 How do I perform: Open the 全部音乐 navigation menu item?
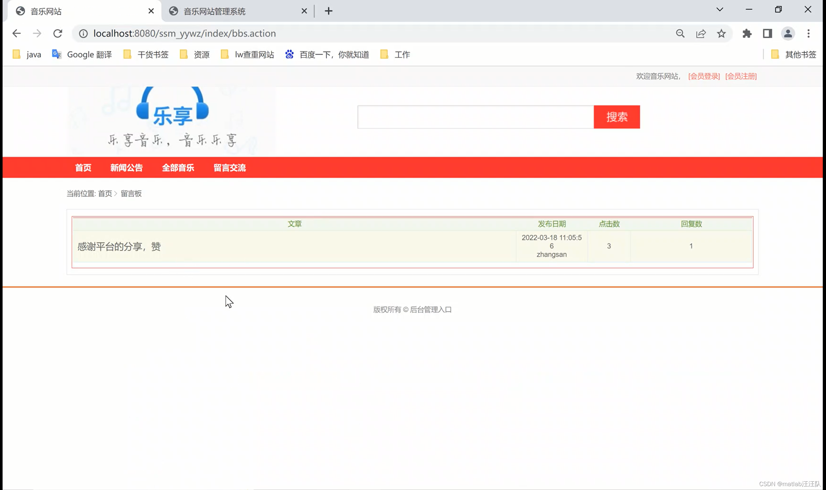[x=178, y=168]
